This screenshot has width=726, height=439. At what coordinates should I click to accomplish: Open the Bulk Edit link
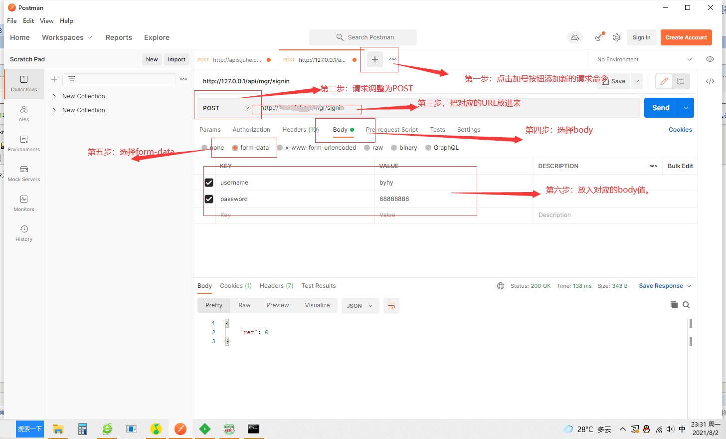(680, 166)
